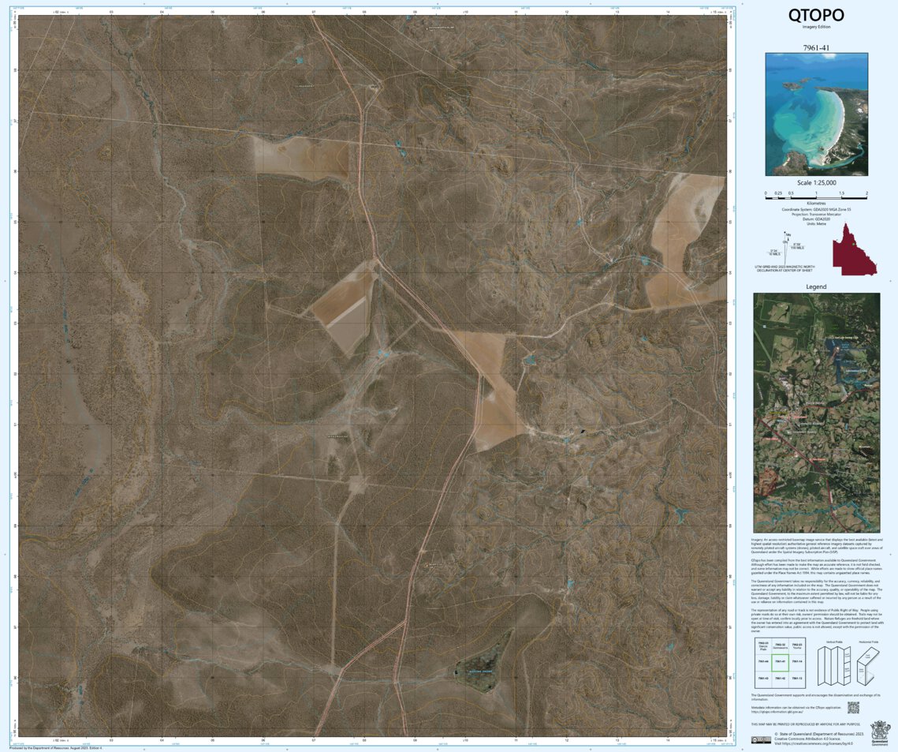Click the 7961-41 sheet number label

816,48
